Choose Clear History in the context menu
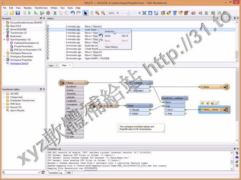This screenshot has width=241, height=180. 114,47
